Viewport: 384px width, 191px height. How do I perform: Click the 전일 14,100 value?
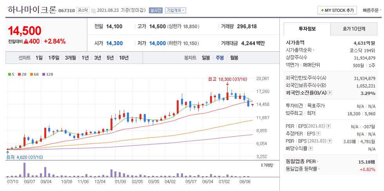(x=114, y=27)
